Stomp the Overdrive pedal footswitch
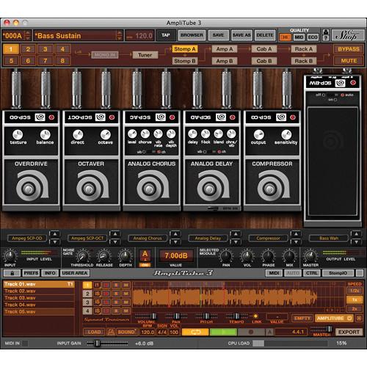 pyautogui.click(x=29, y=189)
